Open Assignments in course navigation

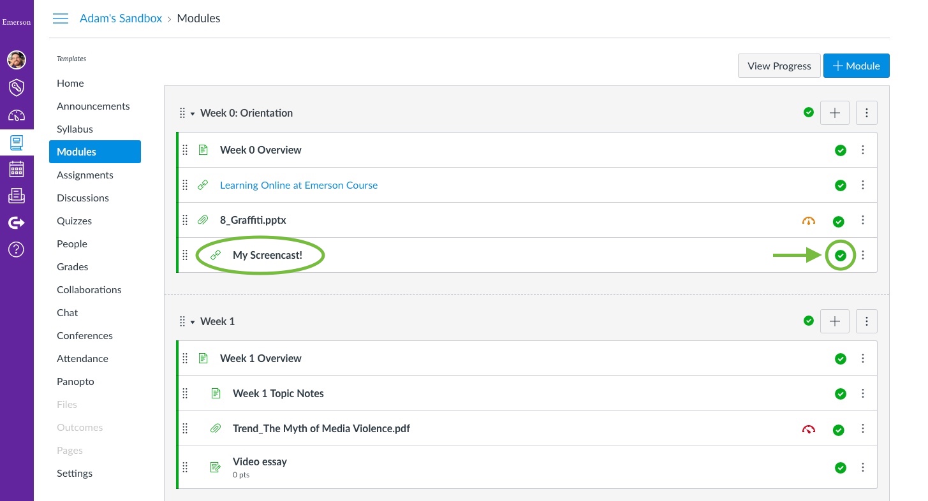pos(85,175)
